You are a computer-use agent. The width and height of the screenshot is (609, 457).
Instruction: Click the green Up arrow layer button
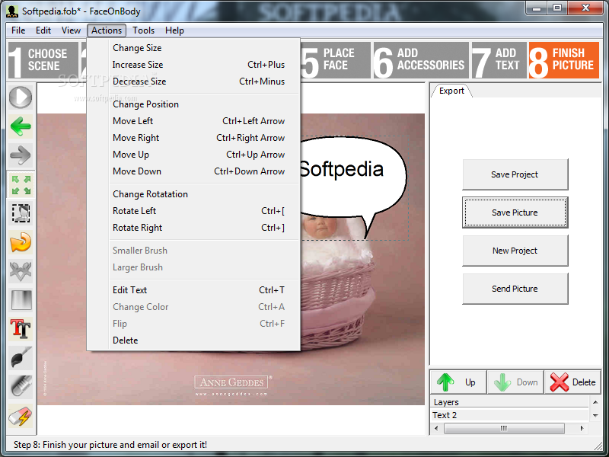(x=458, y=382)
